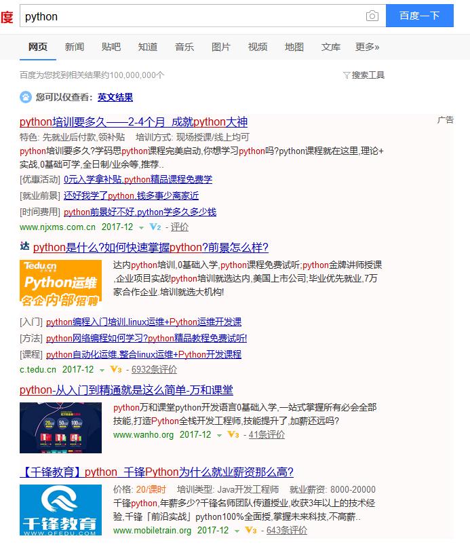The width and height of the screenshot is (470, 549).
Task: Click the www.njxms.com.cn URL text
Action: pyautogui.click(x=58, y=227)
